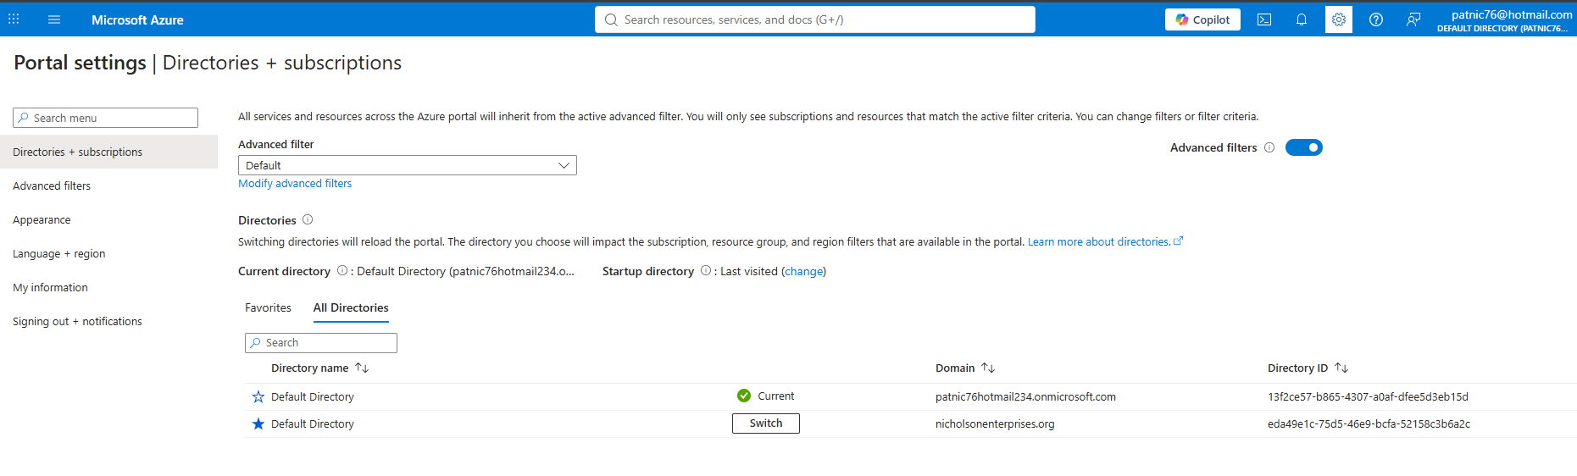1577x476 pixels.
Task: Open Cloud Shell from the top bar
Action: 1264,19
